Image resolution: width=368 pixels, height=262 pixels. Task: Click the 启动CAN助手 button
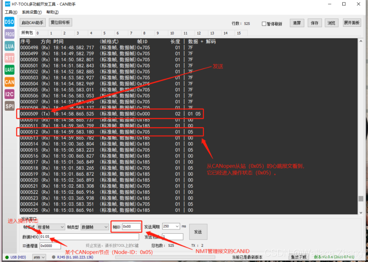32,23
